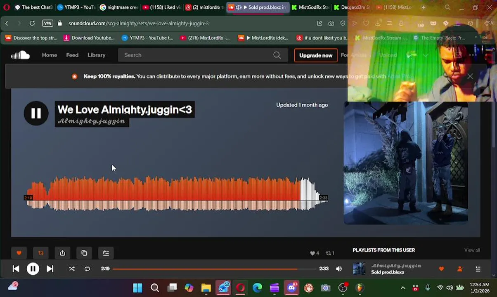Open if u dont likeit you b... bookmark
497x297 pixels.
pos(322,38)
